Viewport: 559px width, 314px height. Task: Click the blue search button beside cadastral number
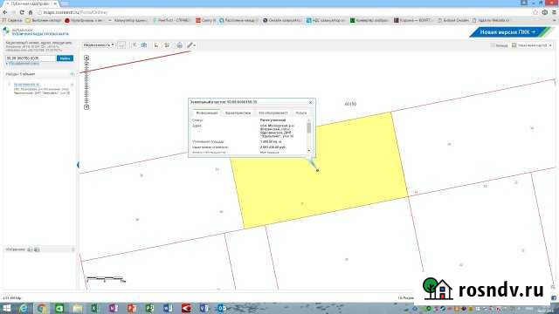[65, 58]
